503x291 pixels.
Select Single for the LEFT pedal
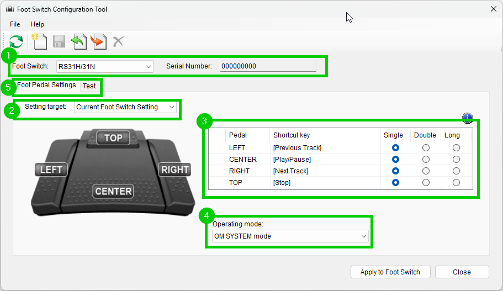[x=395, y=148]
